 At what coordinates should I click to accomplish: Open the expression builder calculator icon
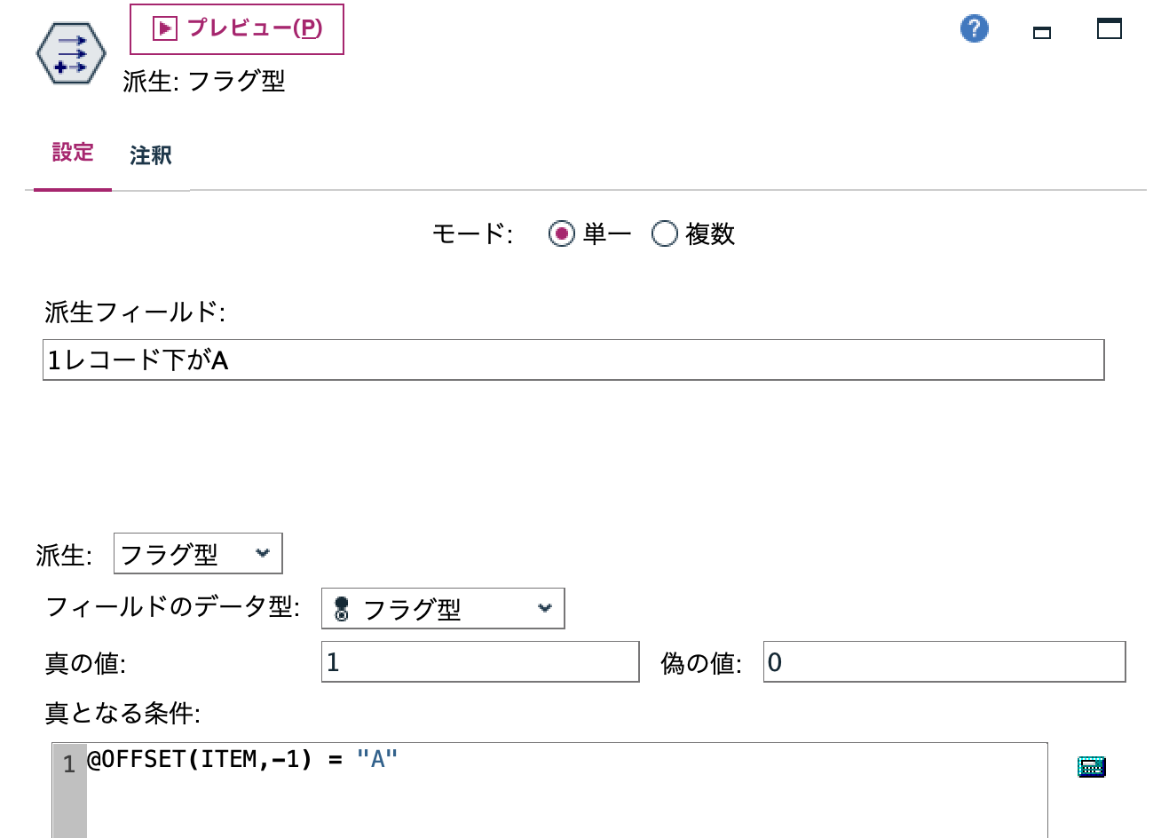point(1093,766)
